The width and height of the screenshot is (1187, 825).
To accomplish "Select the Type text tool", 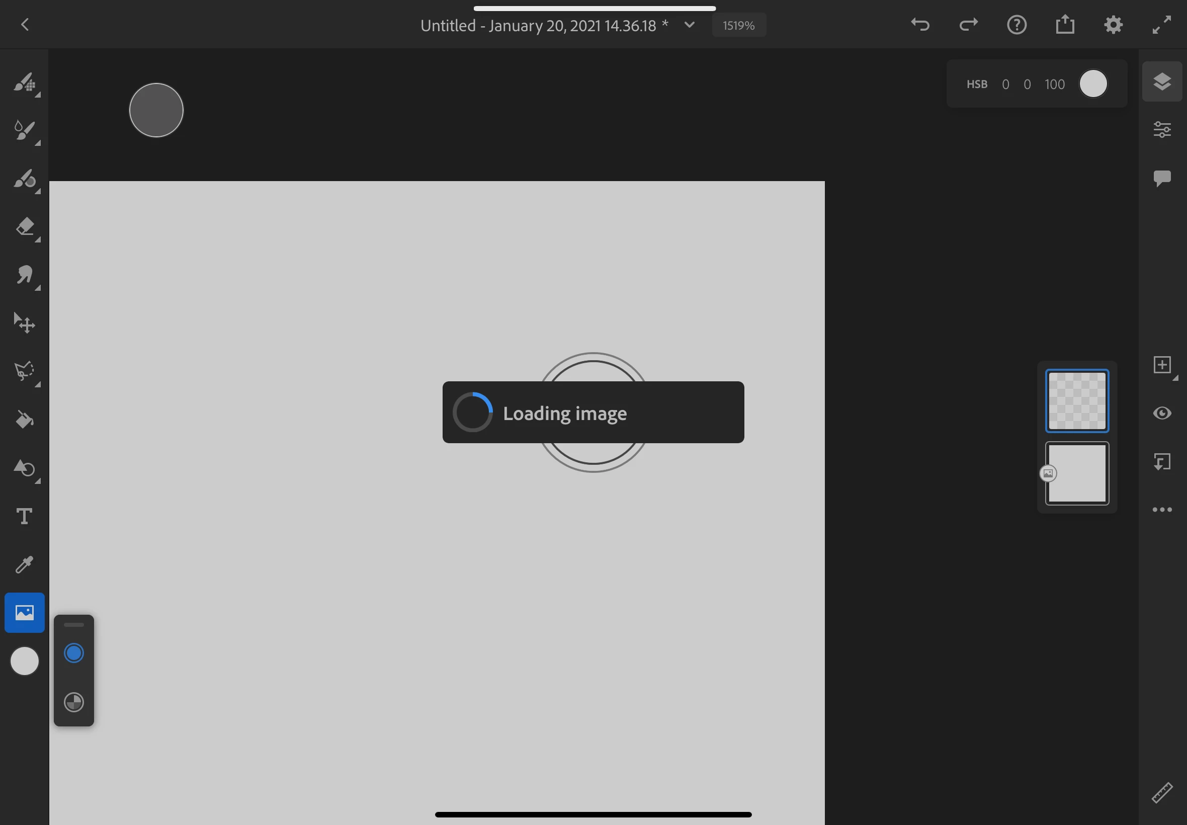I will tap(24, 516).
